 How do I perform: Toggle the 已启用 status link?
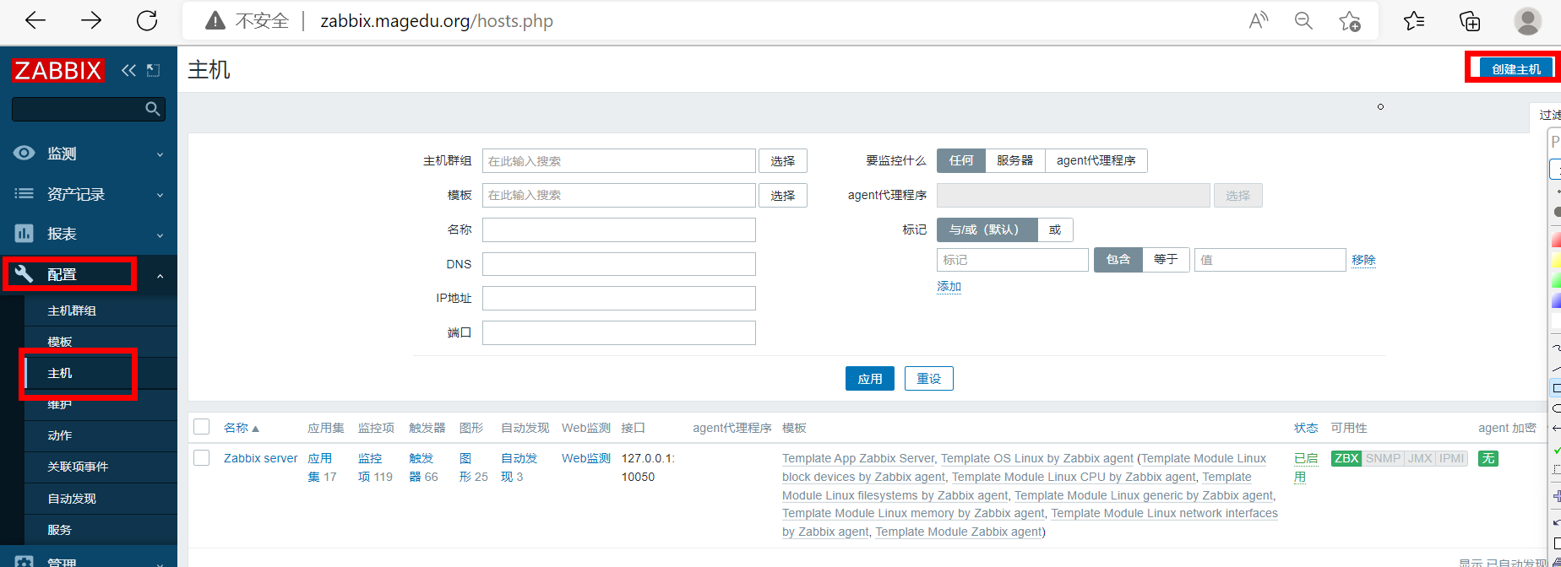(1306, 467)
